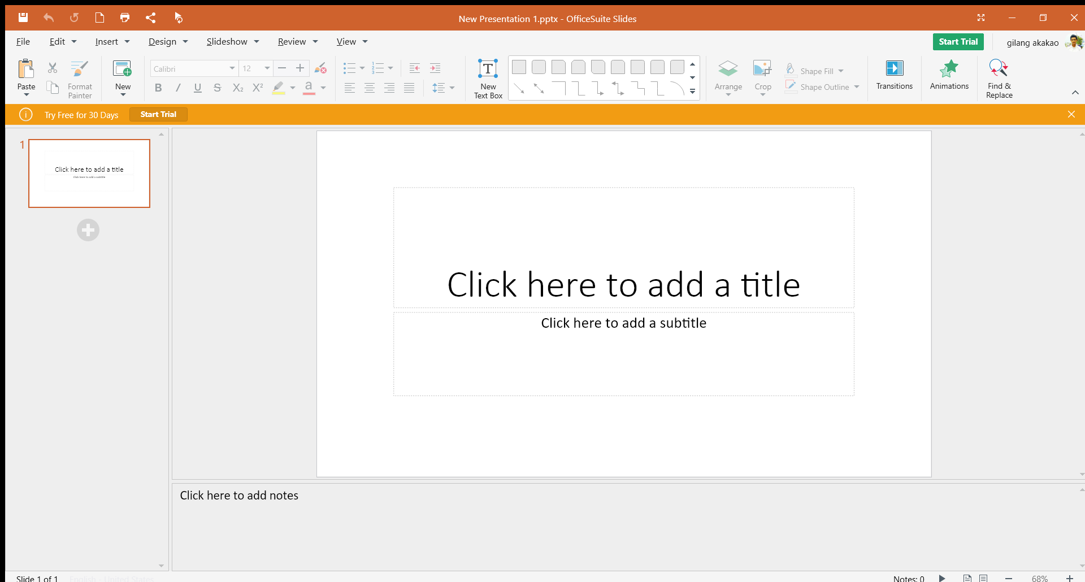This screenshot has height=582, width=1085.
Task: Open the Design menu
Action: point(168,41)
